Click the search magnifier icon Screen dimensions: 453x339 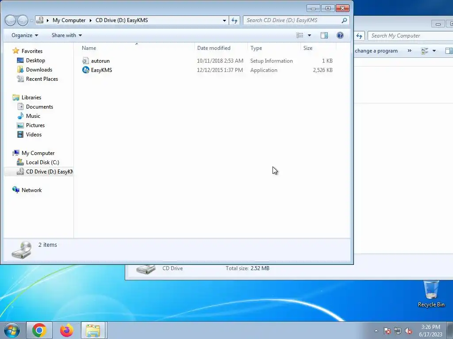[x=344, y=20]
